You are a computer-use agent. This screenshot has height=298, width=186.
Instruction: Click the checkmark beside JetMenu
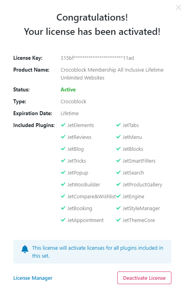118,137
